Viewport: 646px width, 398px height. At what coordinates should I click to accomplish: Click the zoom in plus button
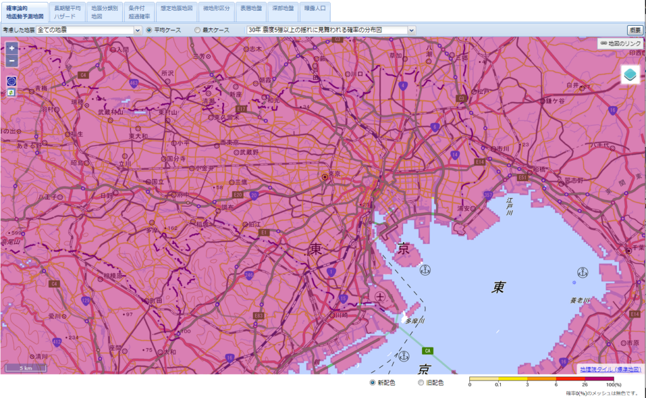click(11, 49)
